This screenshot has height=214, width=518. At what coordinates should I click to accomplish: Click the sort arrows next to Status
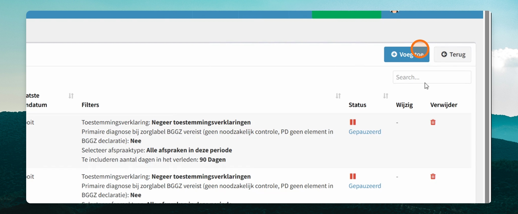click(386, 96)
